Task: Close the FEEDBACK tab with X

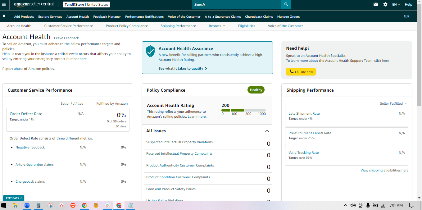Action: tap(21, 198)
